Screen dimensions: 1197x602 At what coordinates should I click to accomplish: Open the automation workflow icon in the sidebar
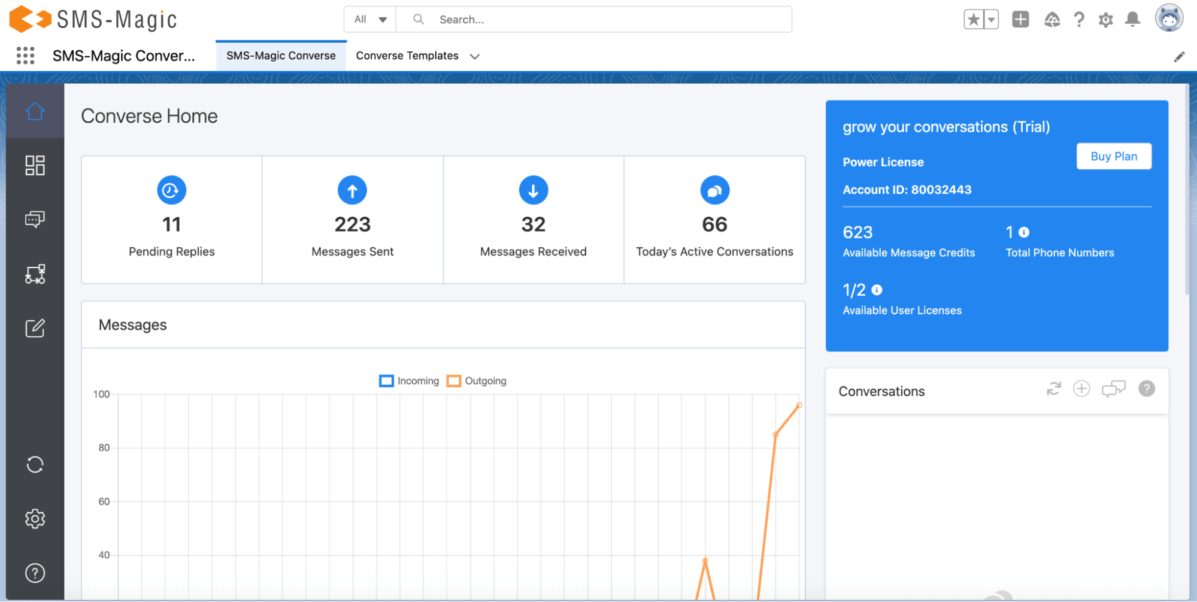[x=35, y=274]
